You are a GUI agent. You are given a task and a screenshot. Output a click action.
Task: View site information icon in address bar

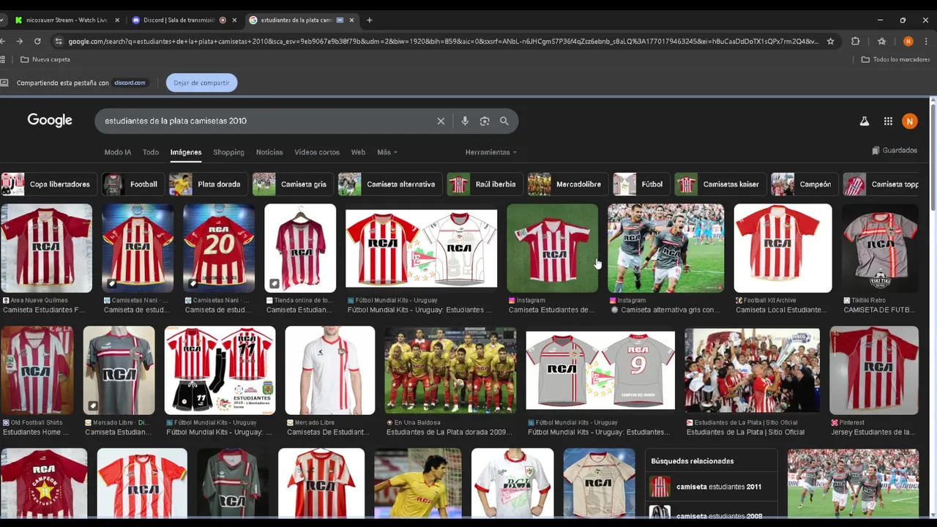click(x=59, y=41)
